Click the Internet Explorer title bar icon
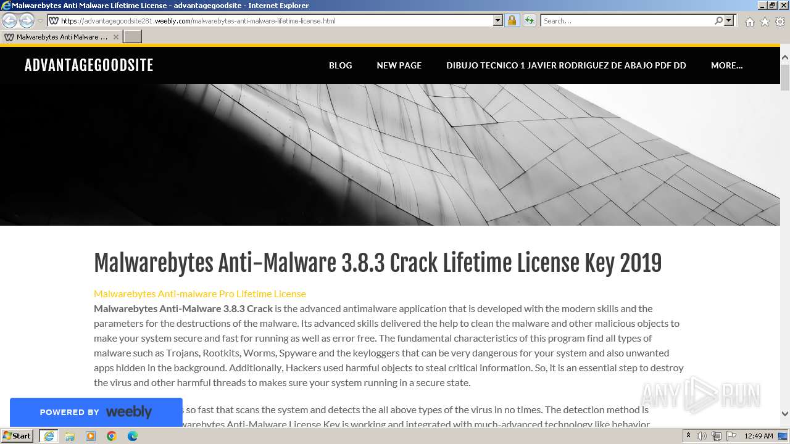This screenshot has height=444, width=790. (x=6, y=6)
